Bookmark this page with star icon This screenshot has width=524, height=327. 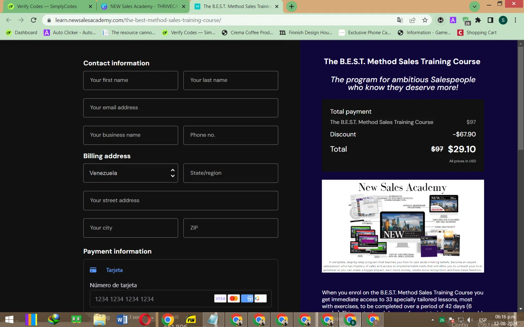point(425,20)
